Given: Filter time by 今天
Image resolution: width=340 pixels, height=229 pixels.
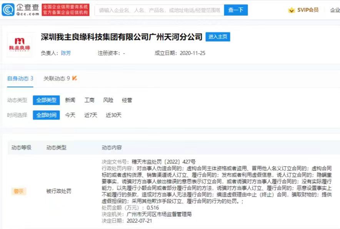Looking at the screenshot, I should click(x=70, y=115).
